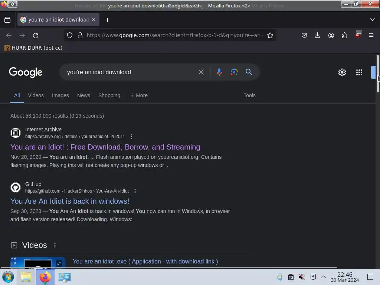Open Firefox View from tab bar
Screen dimensions: 380x285
[7, 20]
